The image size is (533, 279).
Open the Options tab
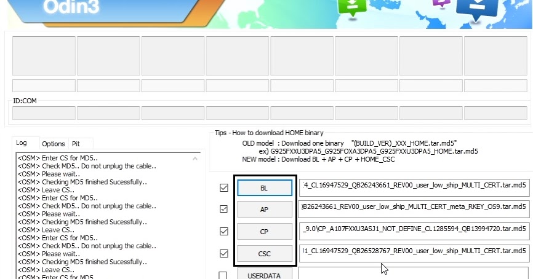point(54,144)
